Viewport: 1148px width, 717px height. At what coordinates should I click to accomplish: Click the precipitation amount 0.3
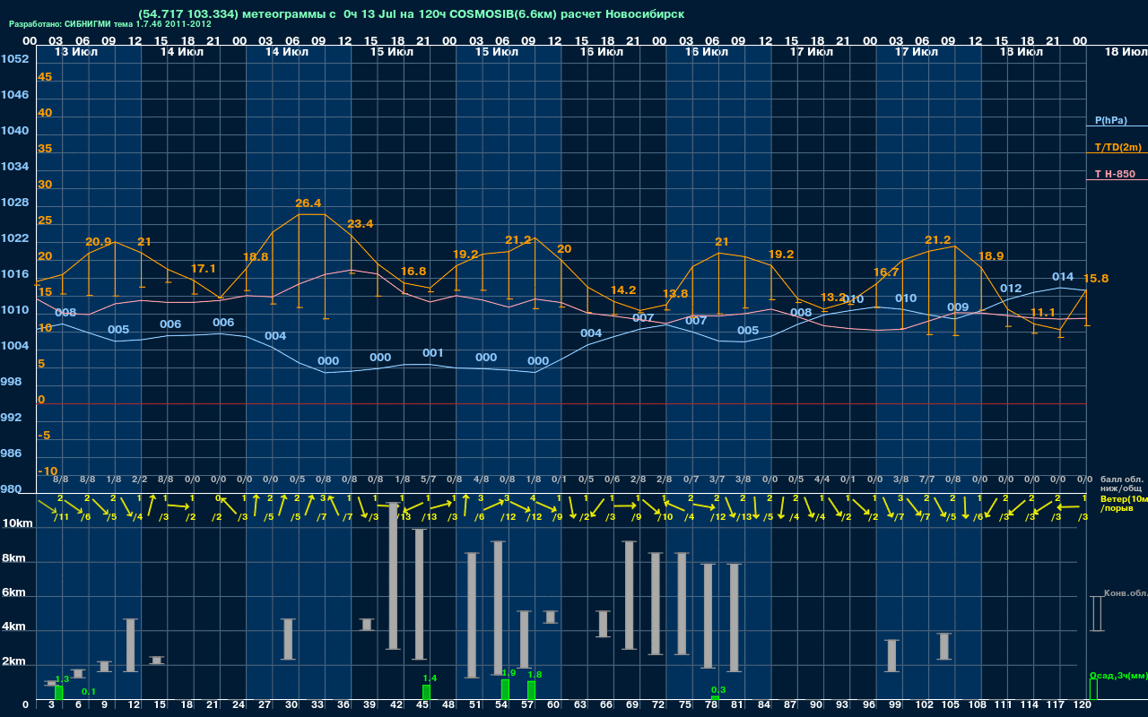pyautogui.click(x=718, y=690)
